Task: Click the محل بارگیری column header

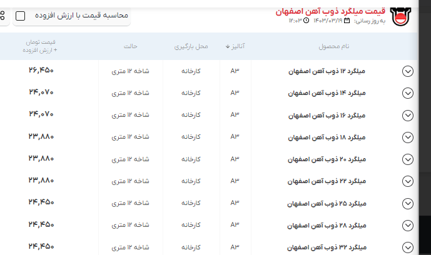Action: pyautogui.click(x=191, y=46)
